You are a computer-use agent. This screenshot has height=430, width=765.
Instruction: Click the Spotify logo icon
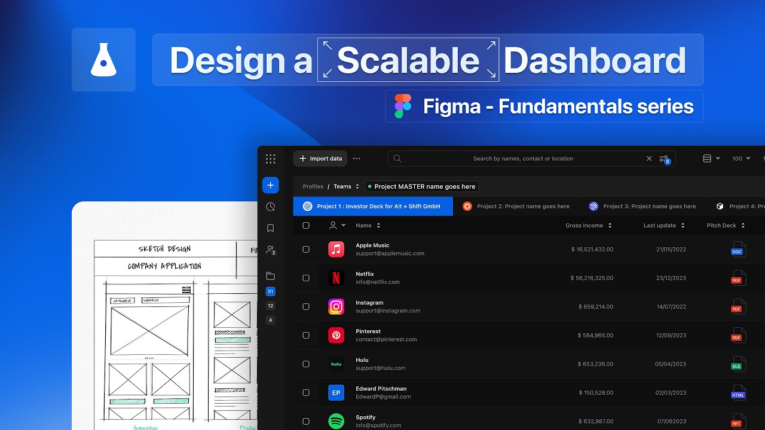336,421
